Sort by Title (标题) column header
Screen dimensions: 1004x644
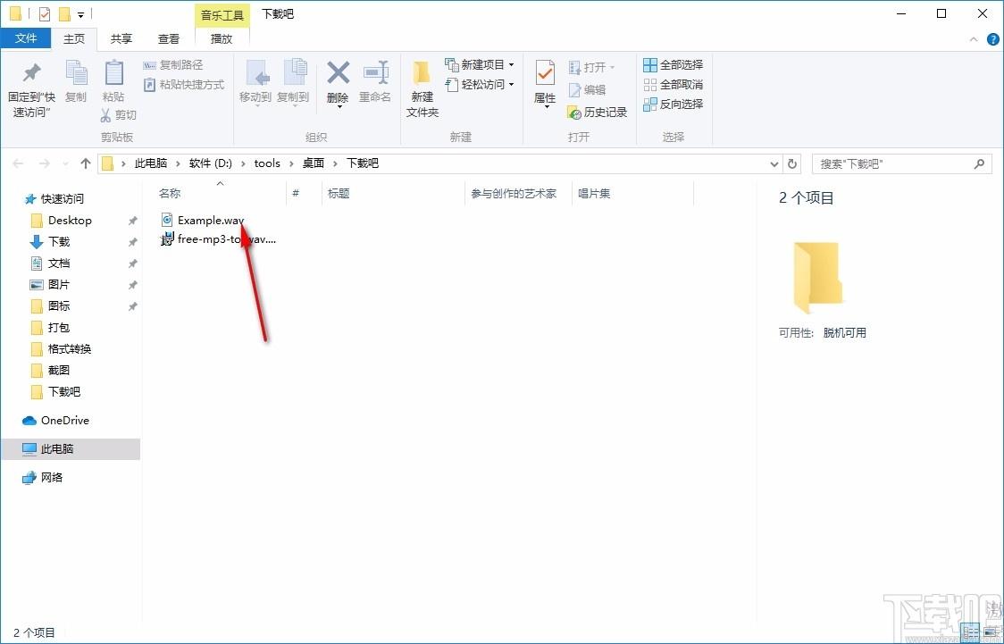339,193
